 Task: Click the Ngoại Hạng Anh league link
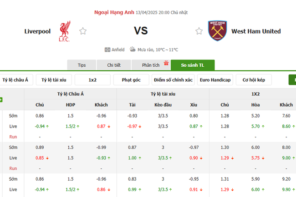[x=113, y=12]
